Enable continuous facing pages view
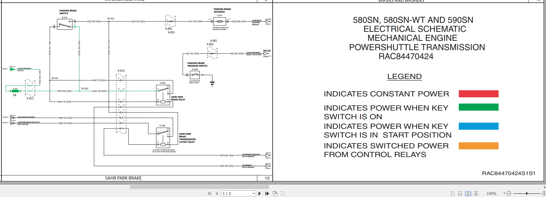This screenshot has height=197, width=546. [476, 194]
